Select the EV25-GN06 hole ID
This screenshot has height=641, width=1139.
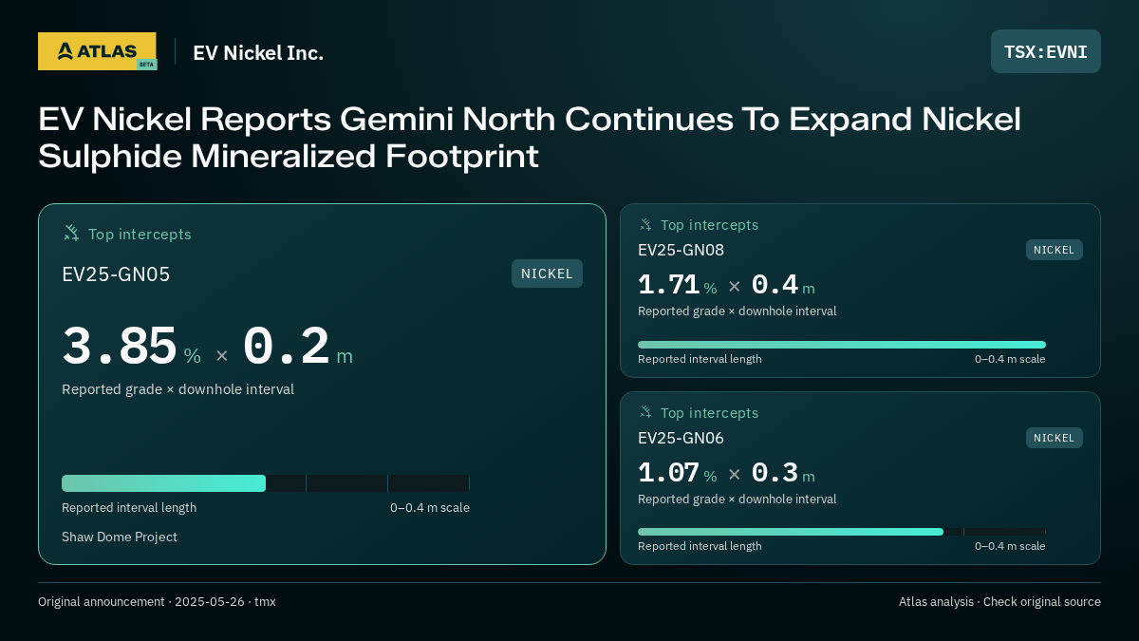point(681,438)
